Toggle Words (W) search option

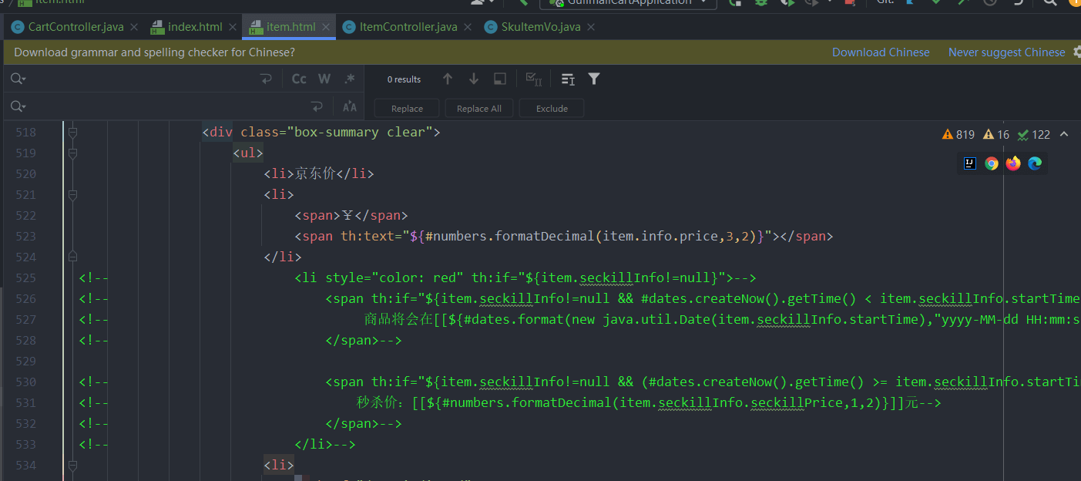pyautogui.click(x=324, y=79)
